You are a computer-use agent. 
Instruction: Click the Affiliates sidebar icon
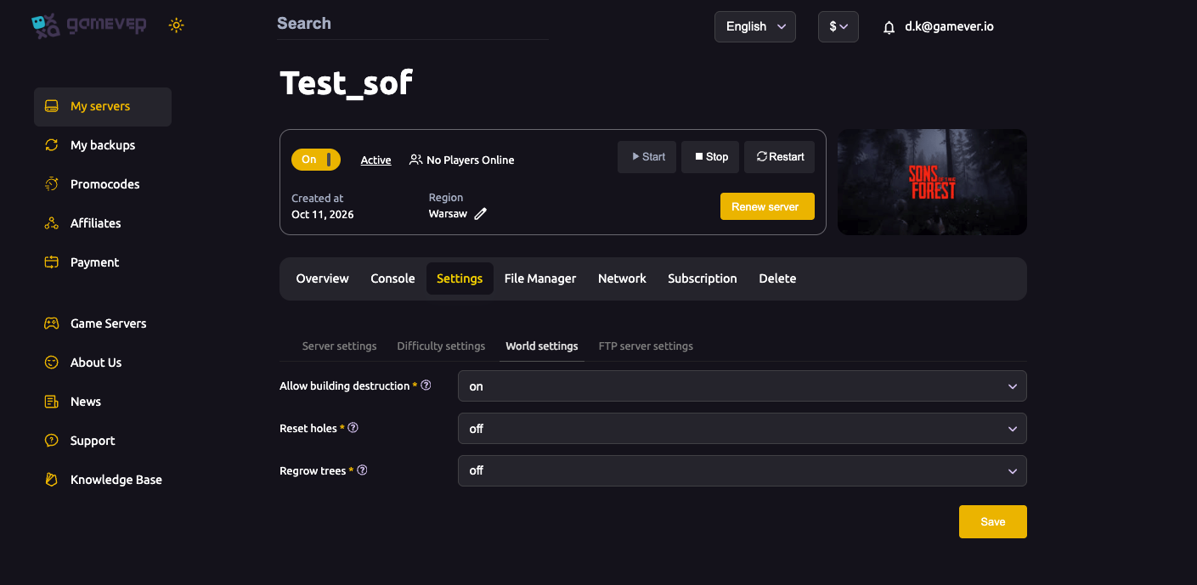click(52, 223)
